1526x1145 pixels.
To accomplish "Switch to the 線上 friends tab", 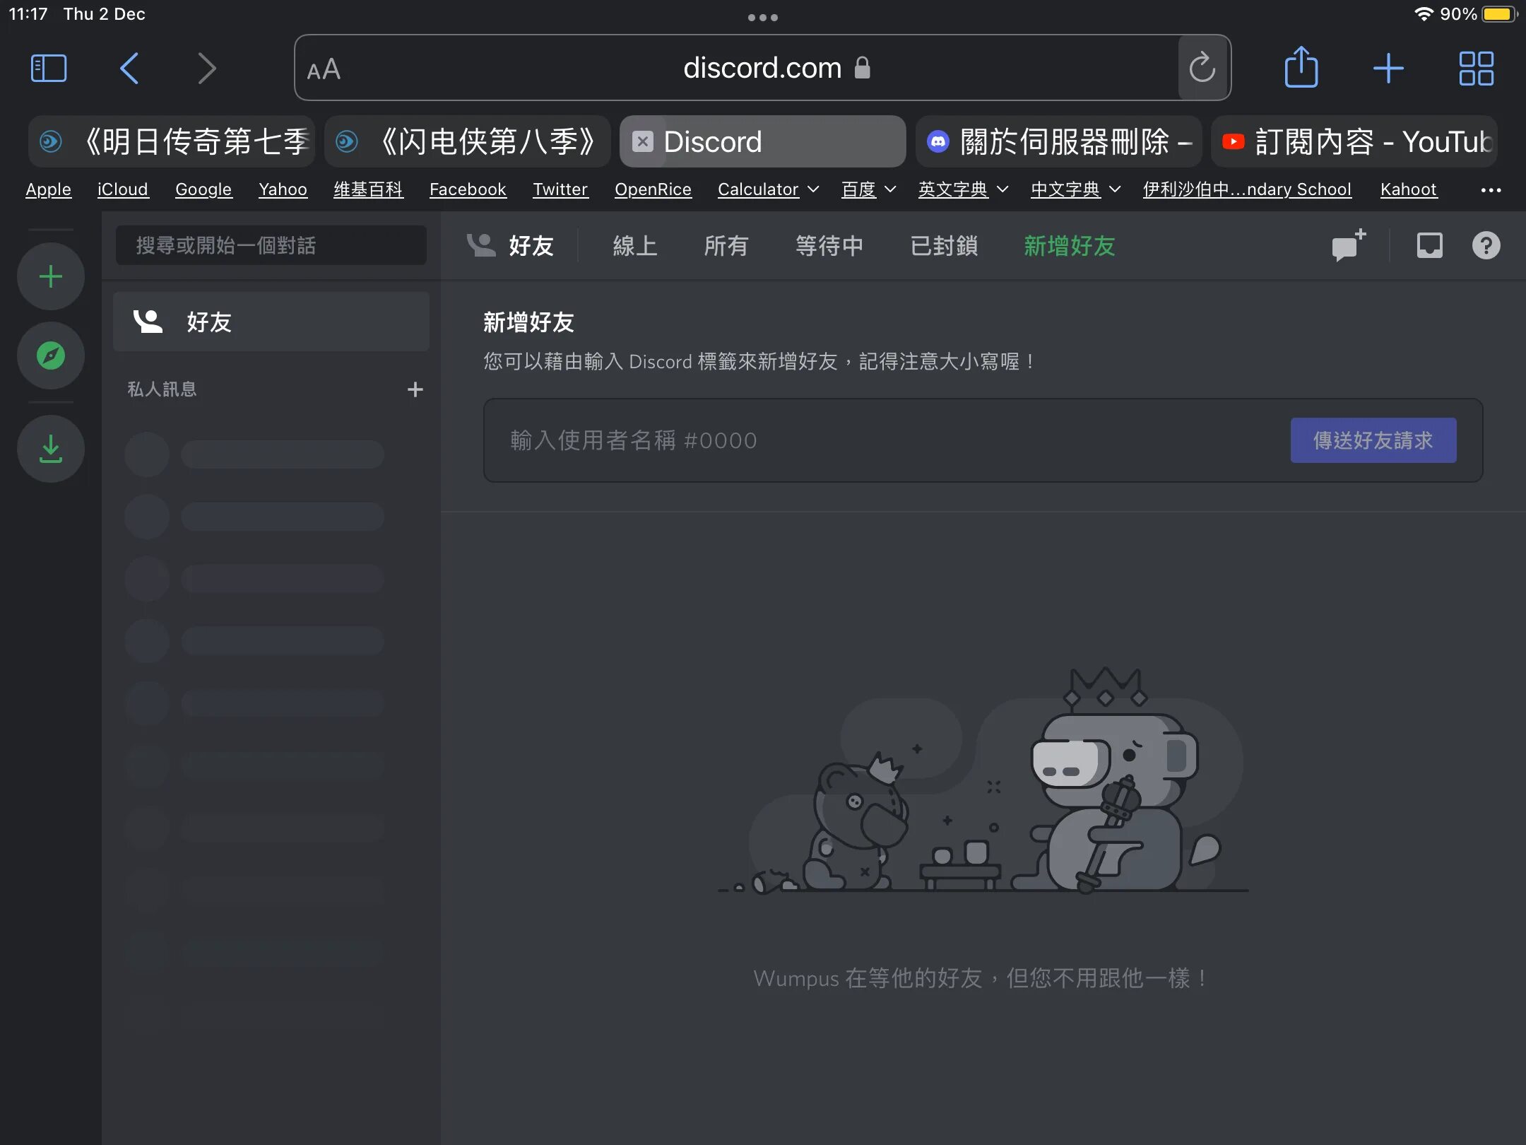I will (634, 246).
